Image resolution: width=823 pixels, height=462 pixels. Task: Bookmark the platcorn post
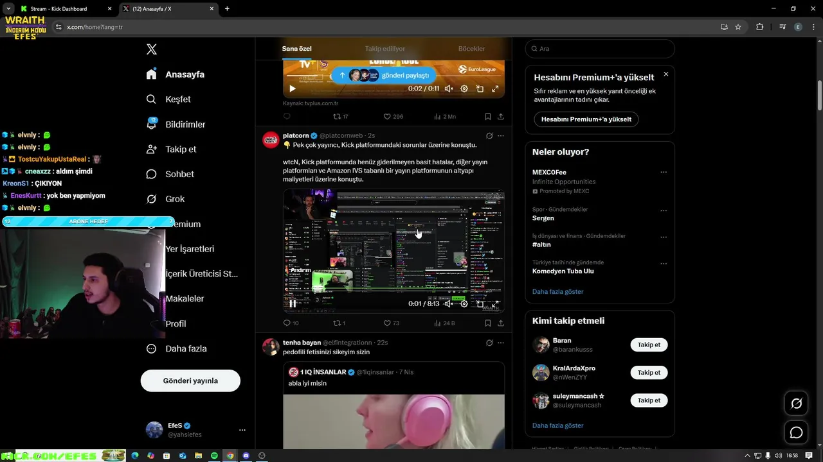(488, 323)
